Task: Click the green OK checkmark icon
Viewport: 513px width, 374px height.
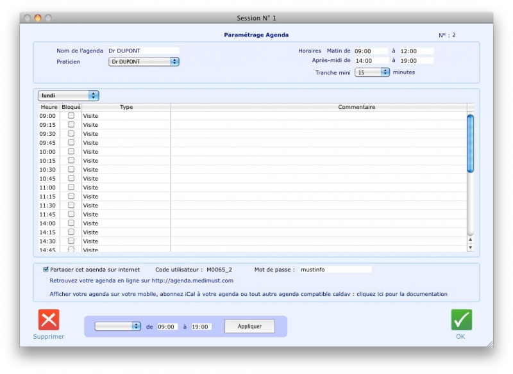Action: point(461,320)
